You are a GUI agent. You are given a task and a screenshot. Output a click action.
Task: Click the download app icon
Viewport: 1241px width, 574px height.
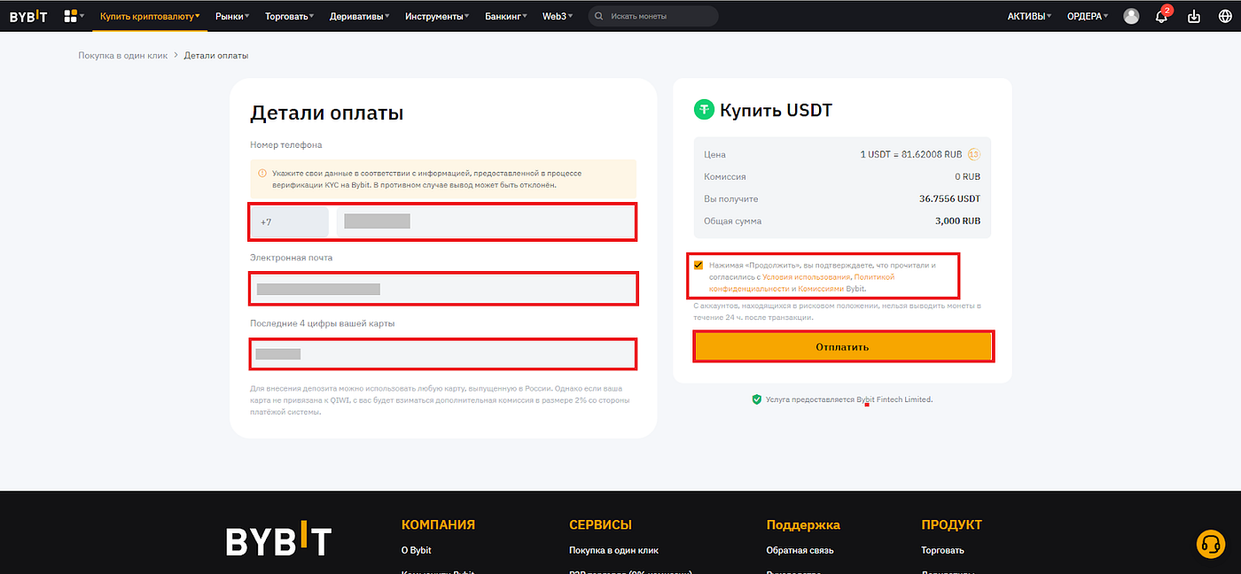(x=1194, y=16)
